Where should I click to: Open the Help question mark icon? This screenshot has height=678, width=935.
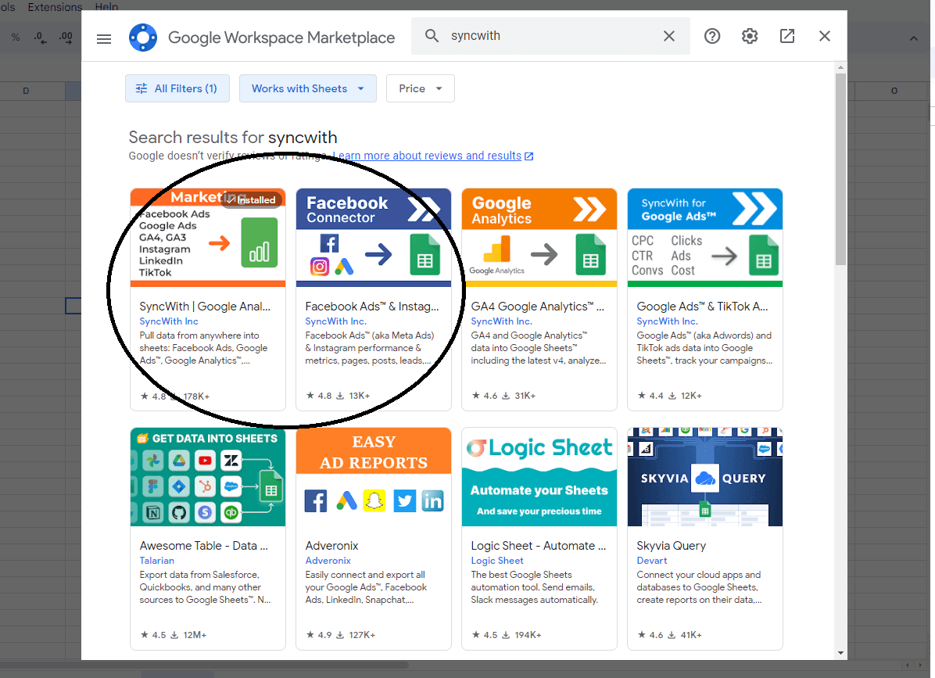[712, 36]
